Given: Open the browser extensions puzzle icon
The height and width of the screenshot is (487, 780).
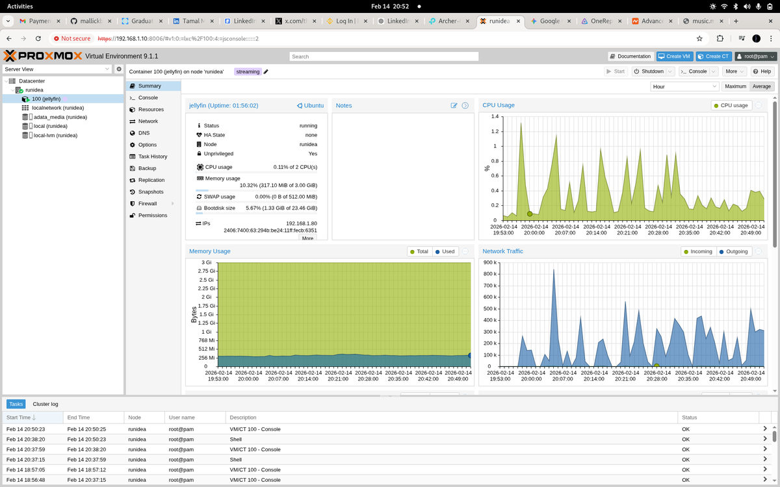Looking at the screenshot, I should (720, 38).
